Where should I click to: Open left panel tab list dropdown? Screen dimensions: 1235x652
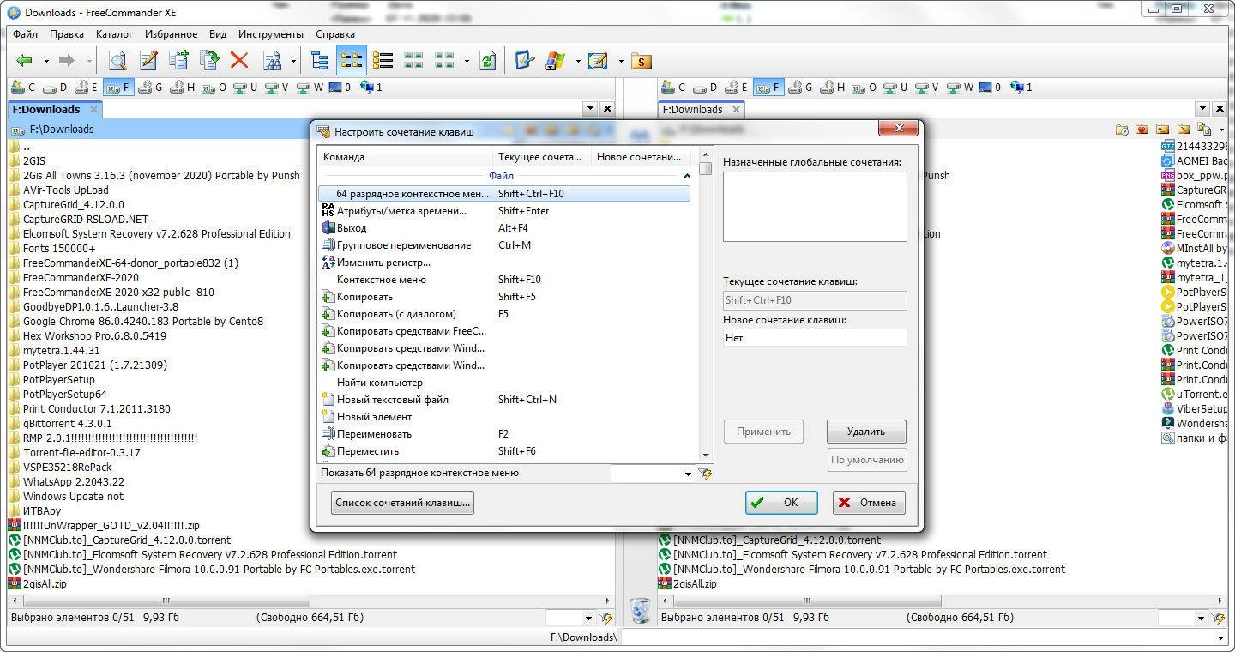click(x=590, y=109)
